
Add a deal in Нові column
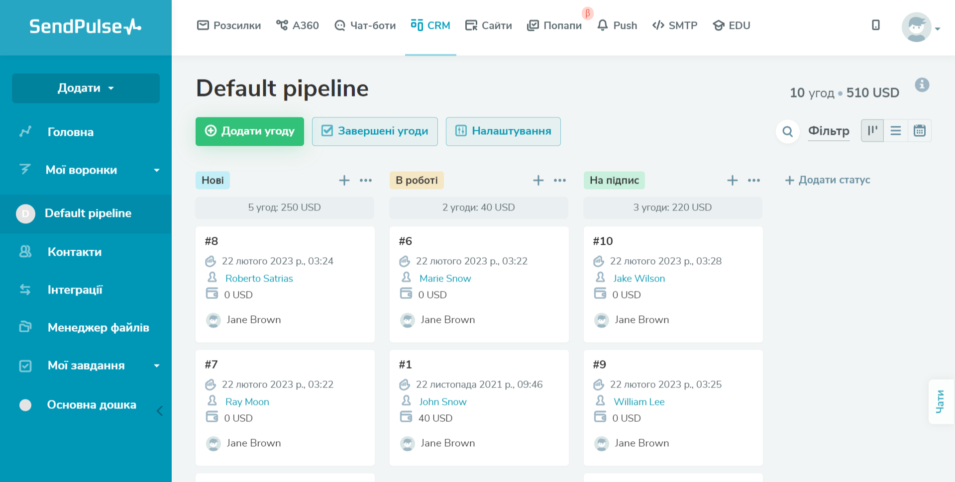(344, 180)
